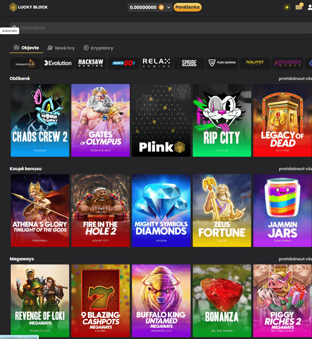The image size is (312, 339).
Task: View all Koupě bonusu games link
Action: 295,169
